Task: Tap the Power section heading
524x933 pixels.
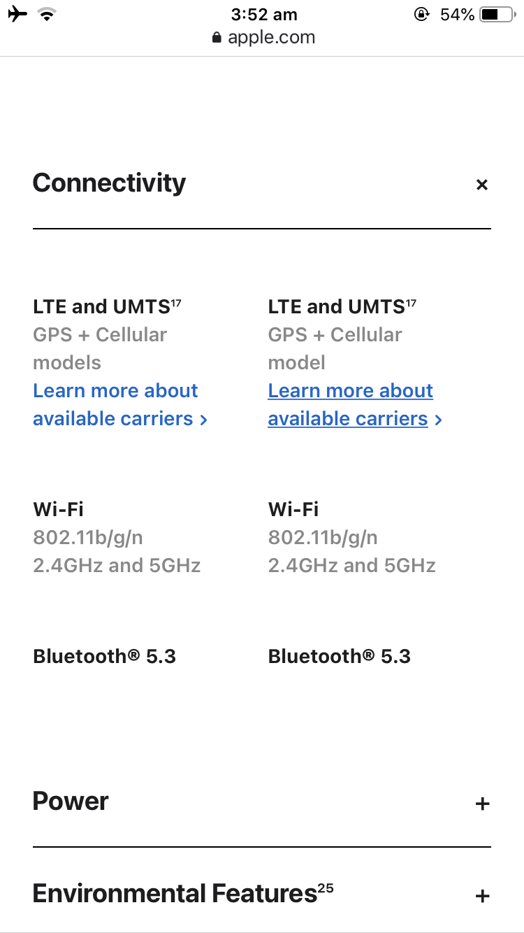Action: (71, 801)
